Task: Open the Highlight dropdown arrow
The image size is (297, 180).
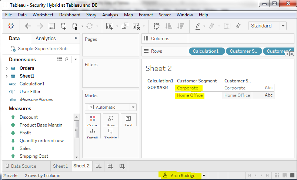Action: click(x=204, y=26)
